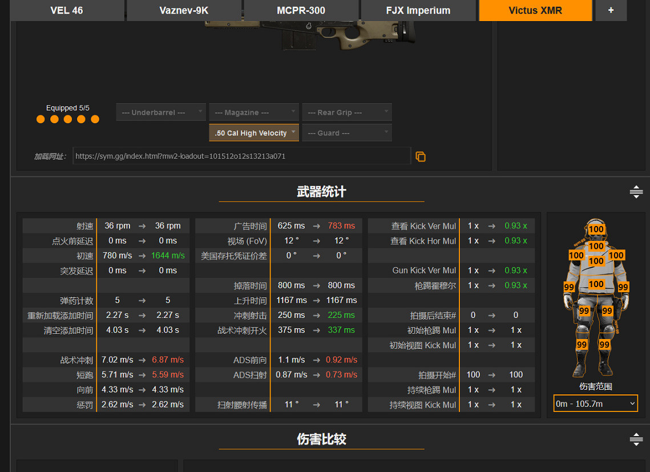Click the first orange equipped slot dot
The height and width of the screenshot is (472, 650).
click(41, 119)
